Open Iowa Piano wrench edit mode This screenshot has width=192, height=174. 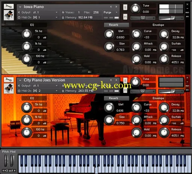click(9, 6)
